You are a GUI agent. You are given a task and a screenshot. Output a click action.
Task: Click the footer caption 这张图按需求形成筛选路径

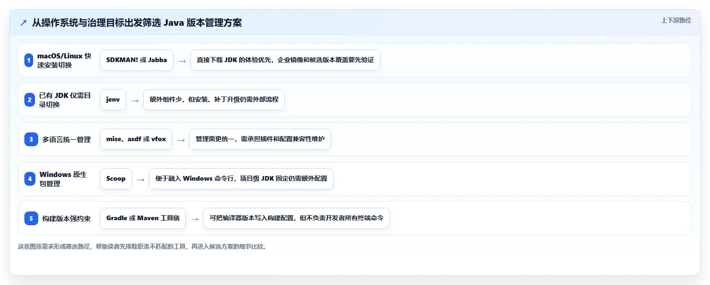142,246
